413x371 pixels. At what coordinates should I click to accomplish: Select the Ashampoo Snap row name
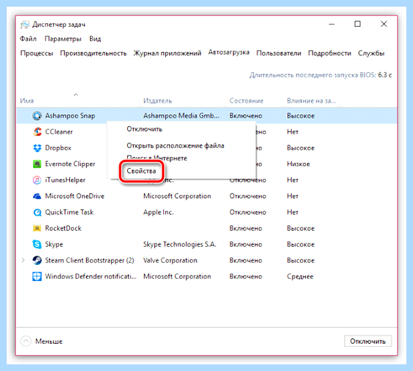(x=70, y=115)
